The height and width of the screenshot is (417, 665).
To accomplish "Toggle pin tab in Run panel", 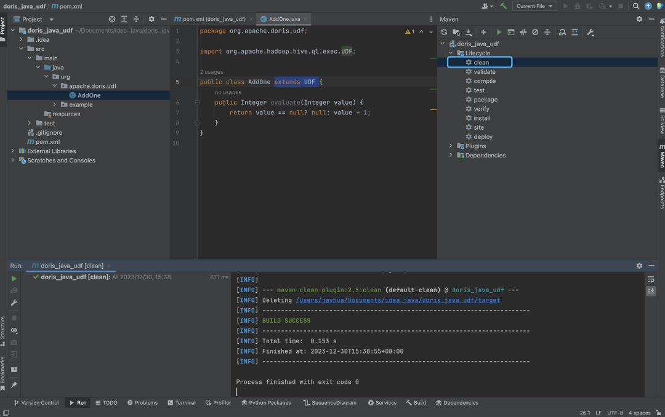I will [x=14, y=385].
